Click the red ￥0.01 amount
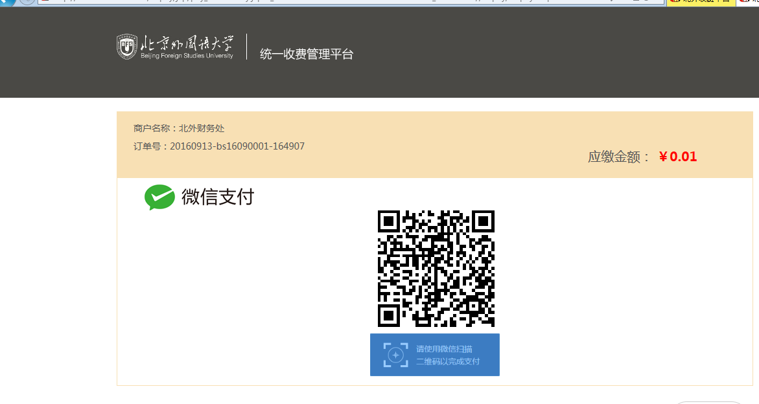Screen dimensions: 759x404 pos(678,157)
